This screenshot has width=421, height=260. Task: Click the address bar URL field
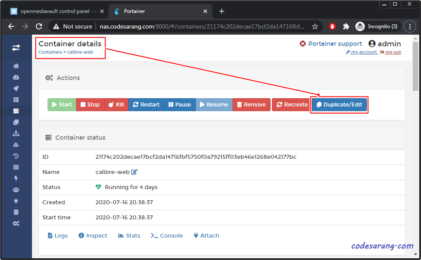[x=202, y=26]
